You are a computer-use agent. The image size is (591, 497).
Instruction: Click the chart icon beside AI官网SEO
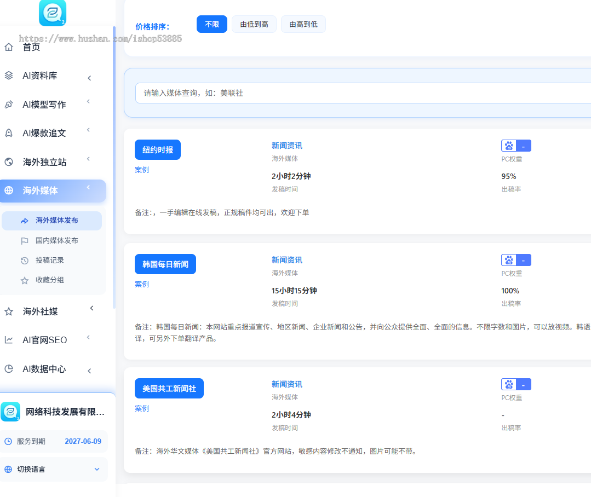tap(9, 340)
